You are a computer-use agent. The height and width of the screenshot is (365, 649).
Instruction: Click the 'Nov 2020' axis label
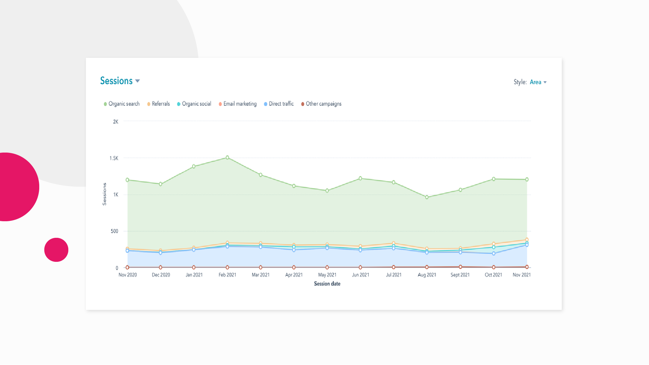tap(128, 275)
